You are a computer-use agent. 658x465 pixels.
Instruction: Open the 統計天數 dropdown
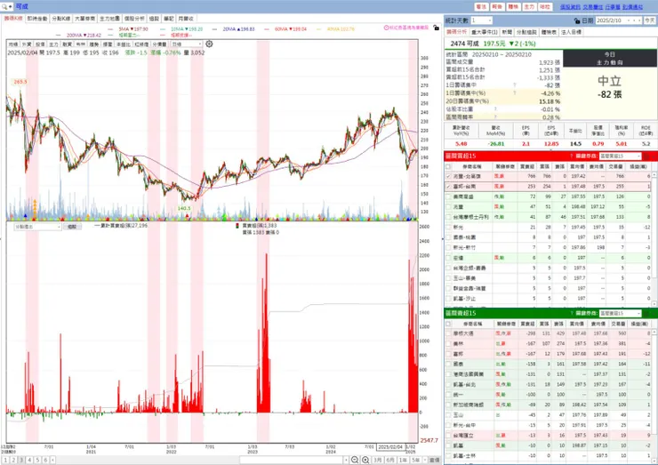[x=489, y=20]
